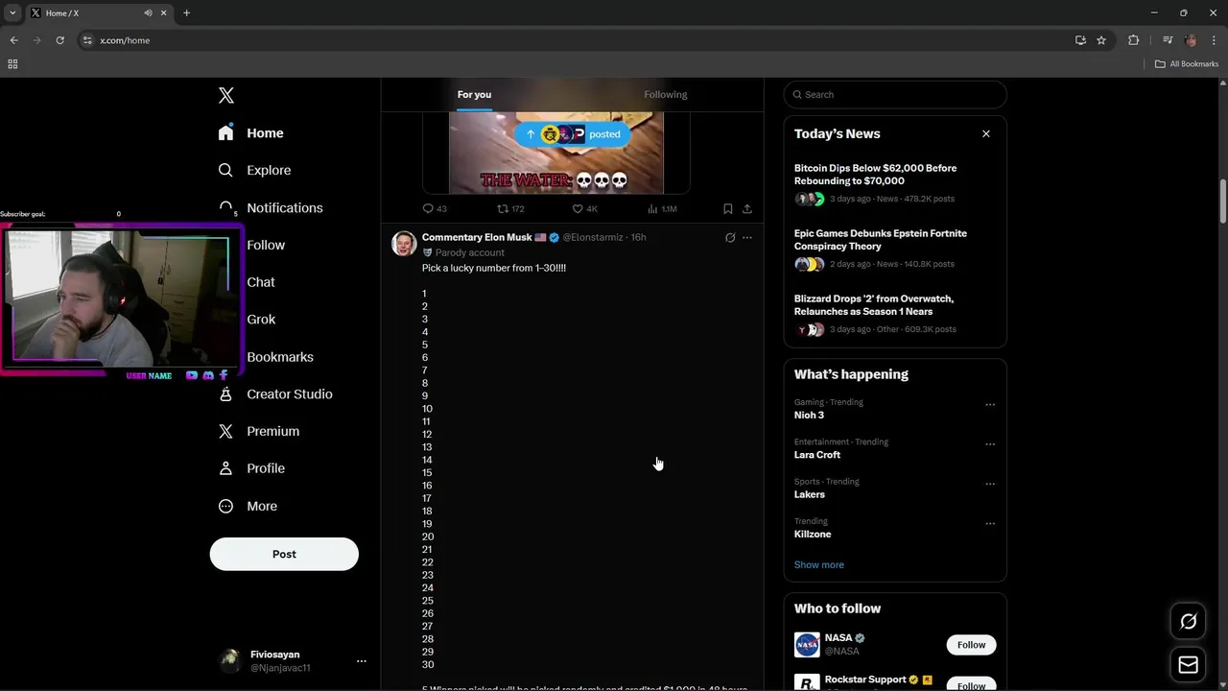
Task: Open Epic Games Debunks Epstein Fortnite story
Action: pos(895,248)
